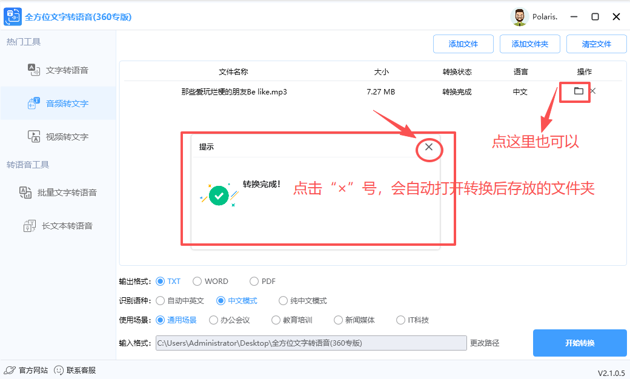This screenshot has height=379, width=630.
Task: Switch to the 视频转文字 tool
Action: click(60, 136)
